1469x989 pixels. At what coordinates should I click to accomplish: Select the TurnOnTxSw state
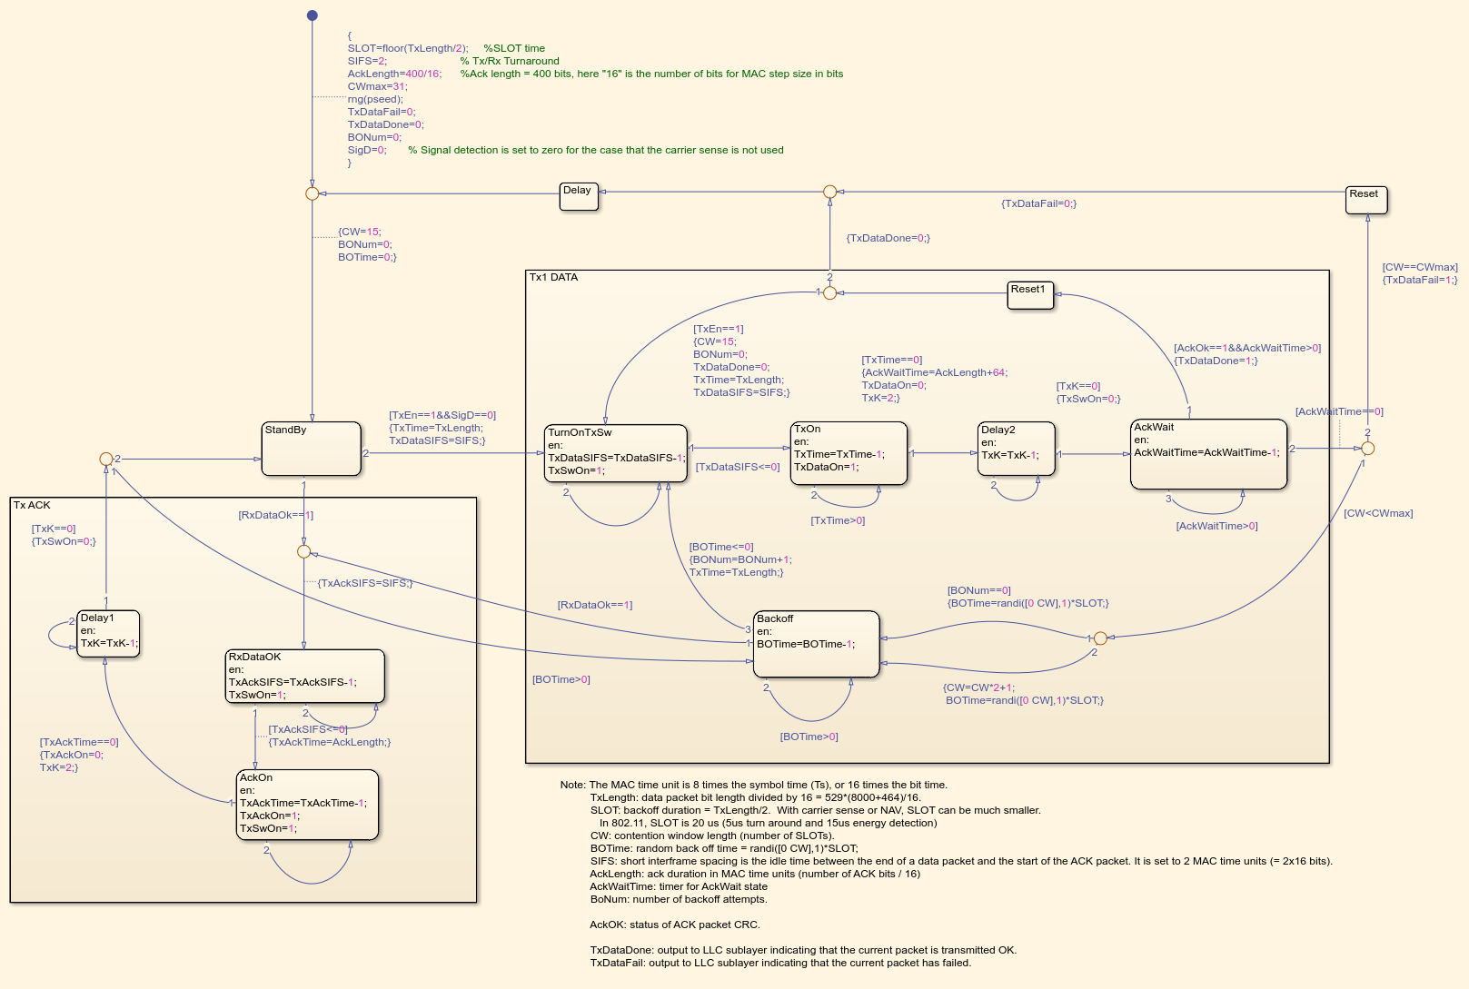[x=615, y=453]
